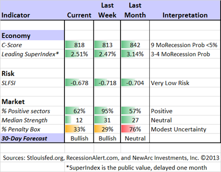Select C-Score last month value 842
The height and width of the screenshot is (172, 221).
(135, 45)
